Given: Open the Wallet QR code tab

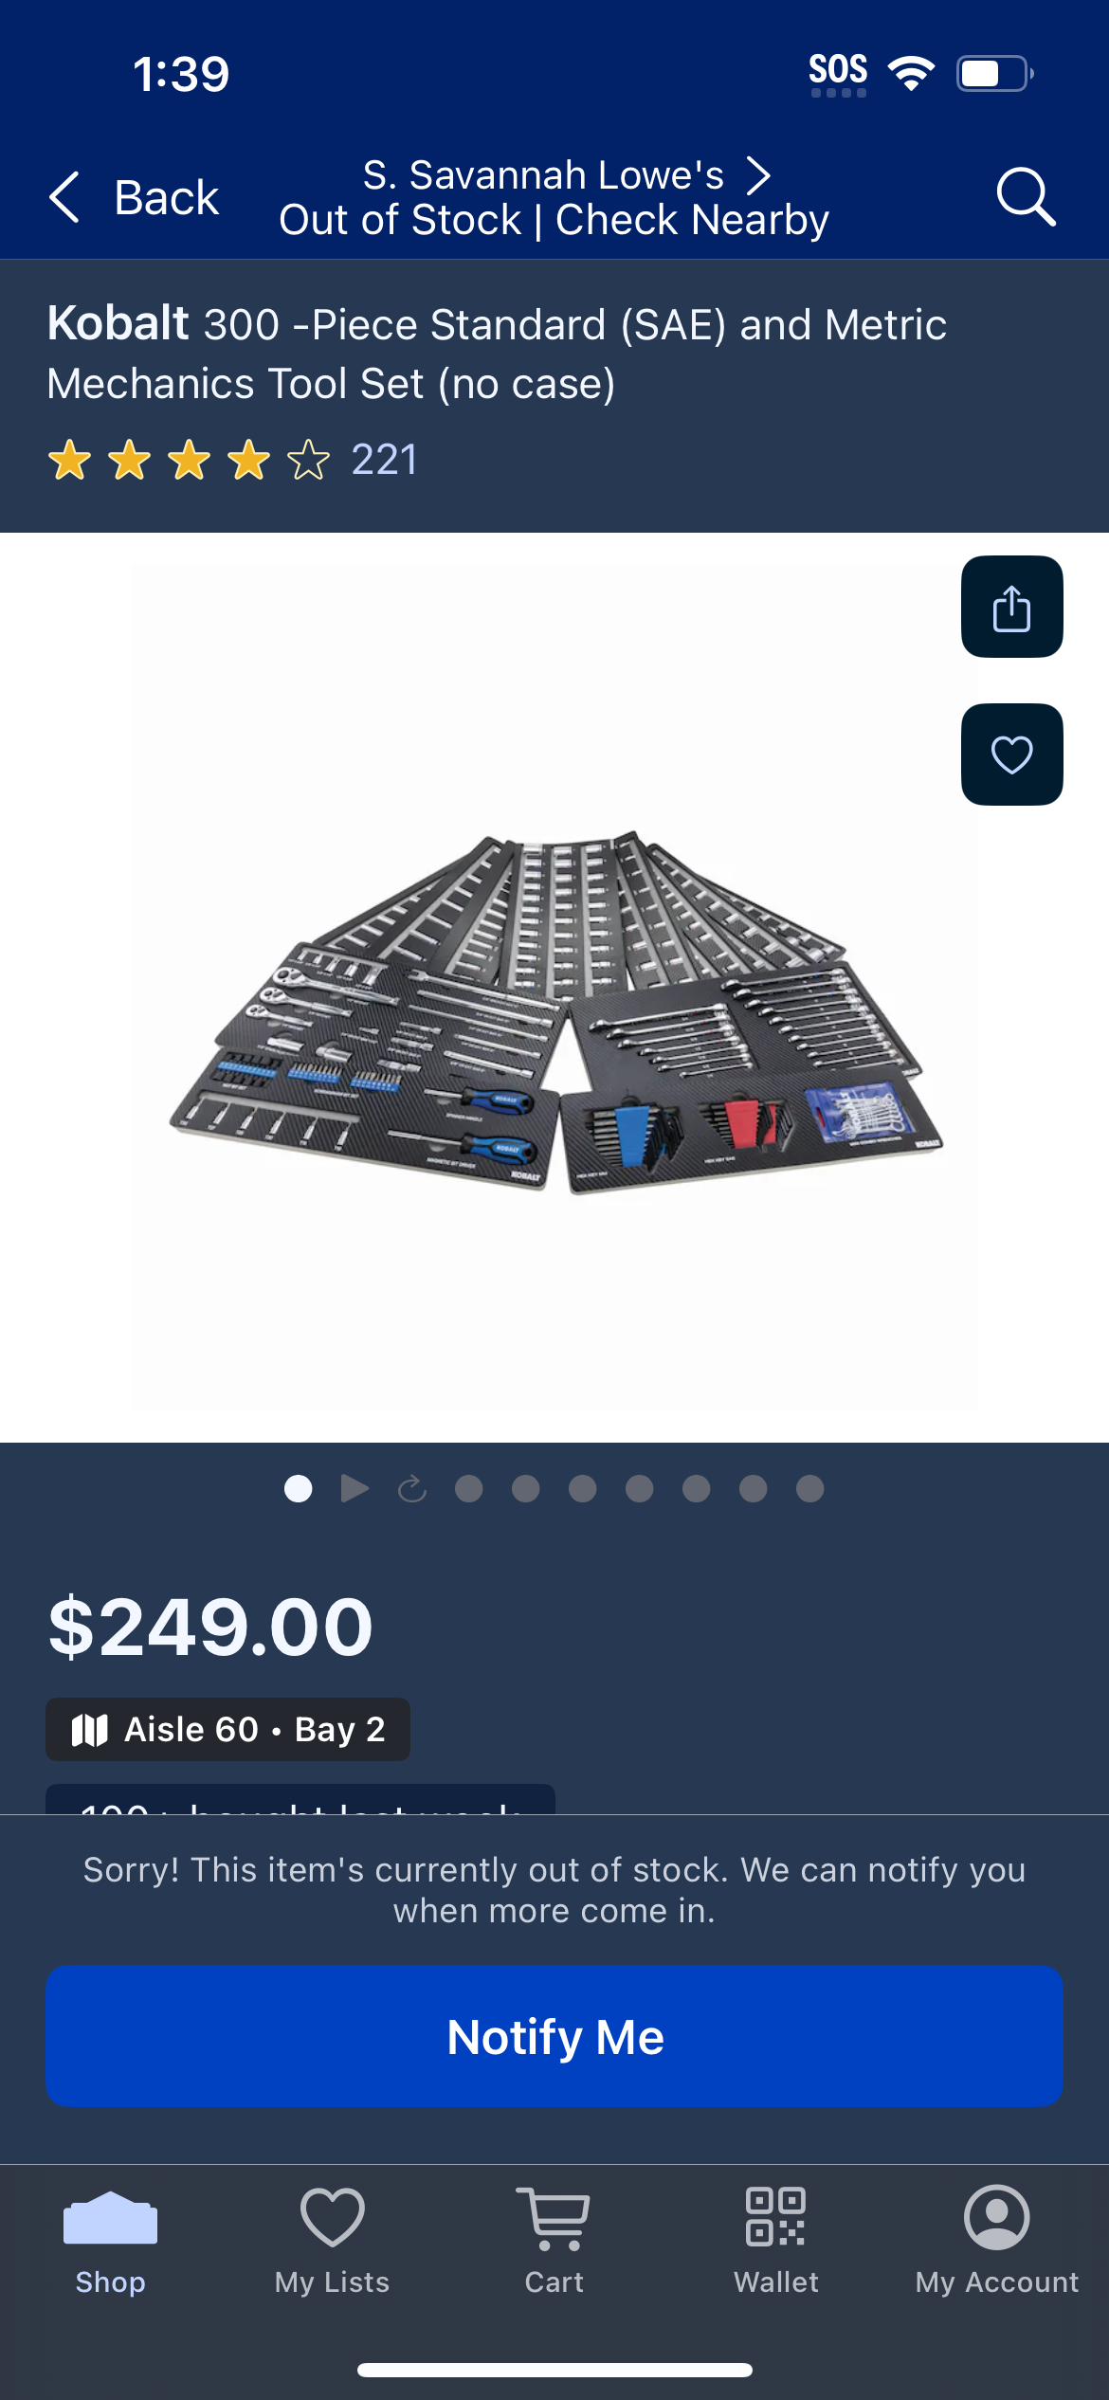Looking at the screenshot, I should click(775, 2242).
